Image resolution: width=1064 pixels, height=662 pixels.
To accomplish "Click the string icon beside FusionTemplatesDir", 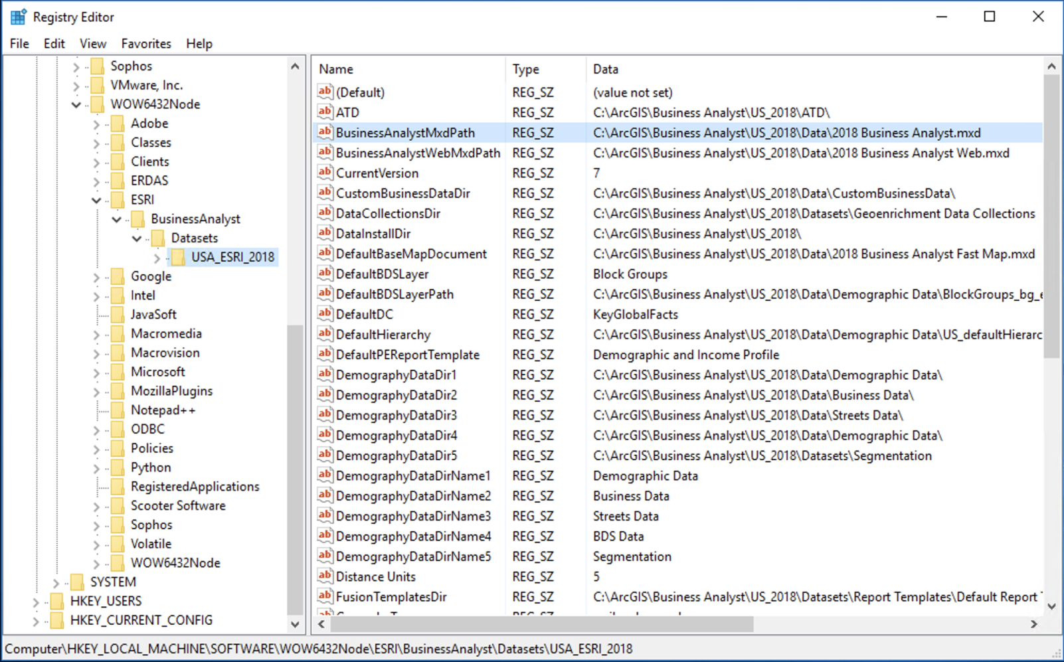I will (x=325, y=596).
